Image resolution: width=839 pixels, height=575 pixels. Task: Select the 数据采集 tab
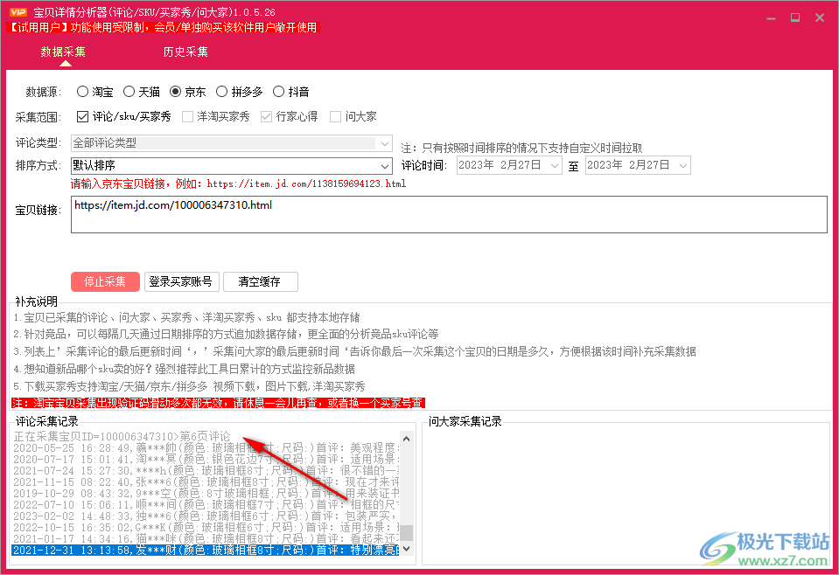[62, 52]
